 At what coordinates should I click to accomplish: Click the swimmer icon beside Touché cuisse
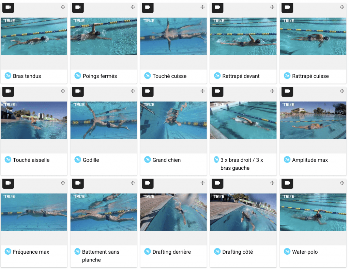click(147, 76)
